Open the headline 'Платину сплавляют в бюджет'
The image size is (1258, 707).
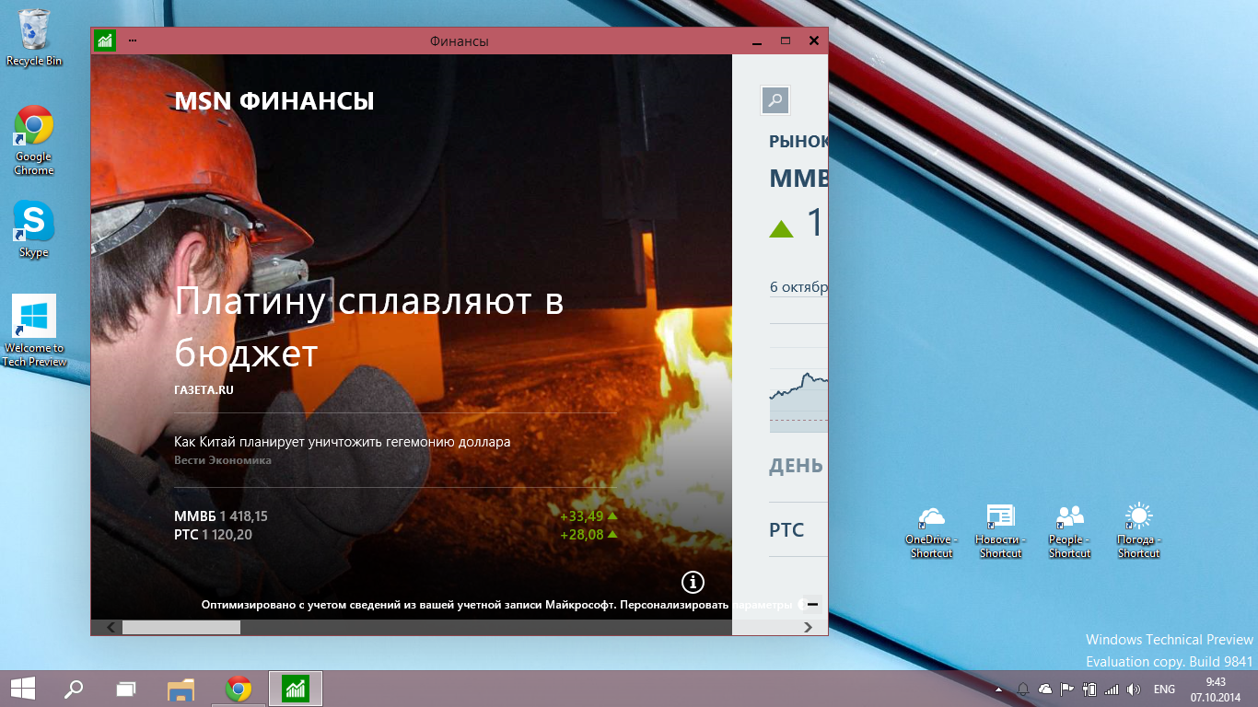click(368, 327)
